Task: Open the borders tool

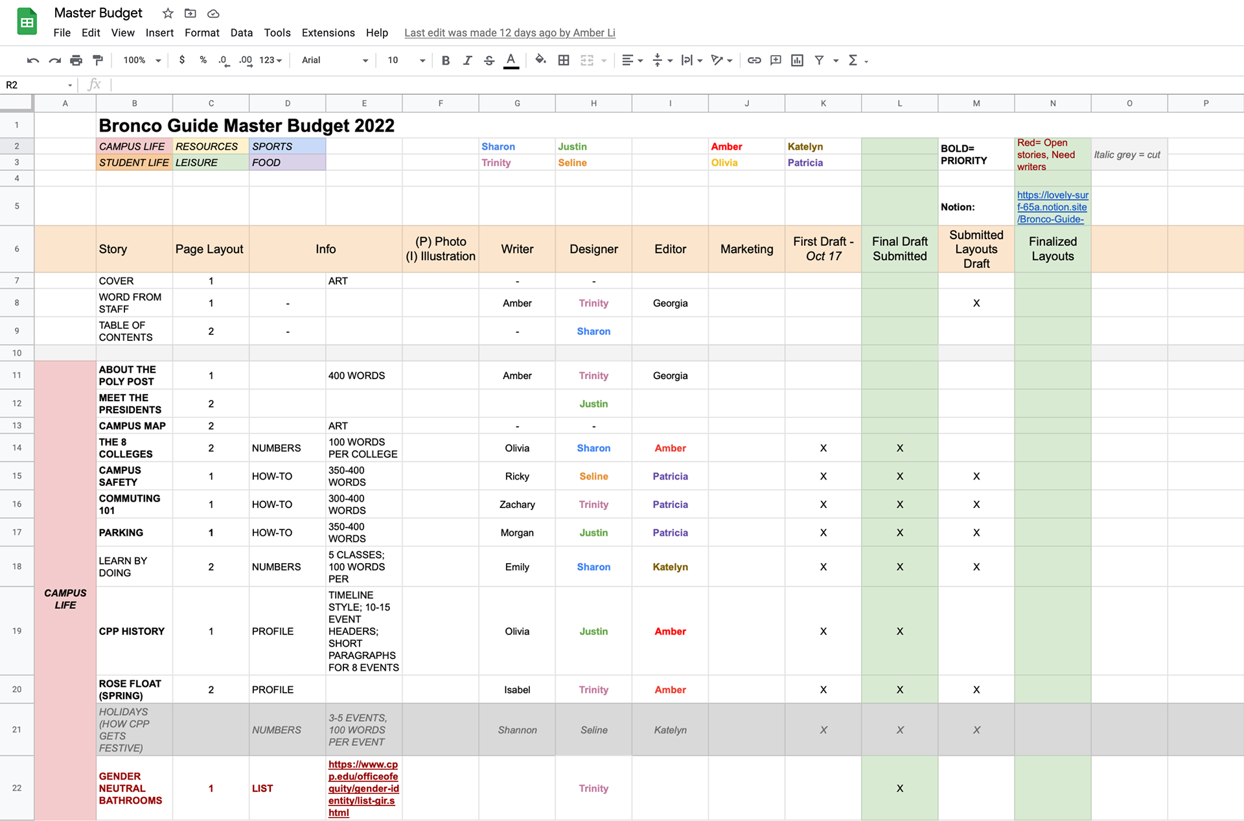Action: (x=564, y=60)
